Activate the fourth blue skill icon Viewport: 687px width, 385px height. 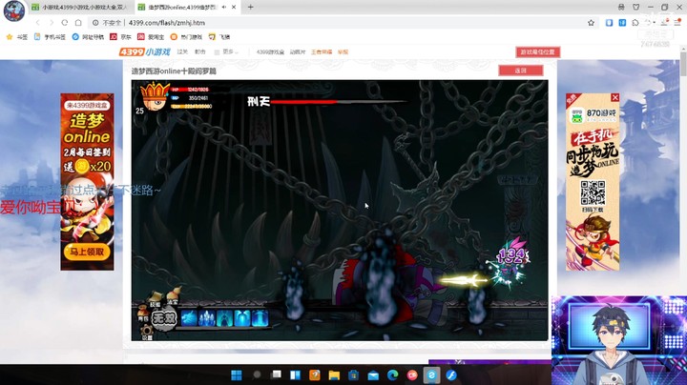click(241, 318)
